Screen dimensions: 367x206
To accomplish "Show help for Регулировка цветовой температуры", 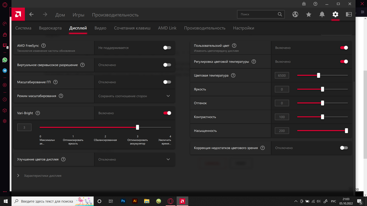I will [x=254, y=62].
